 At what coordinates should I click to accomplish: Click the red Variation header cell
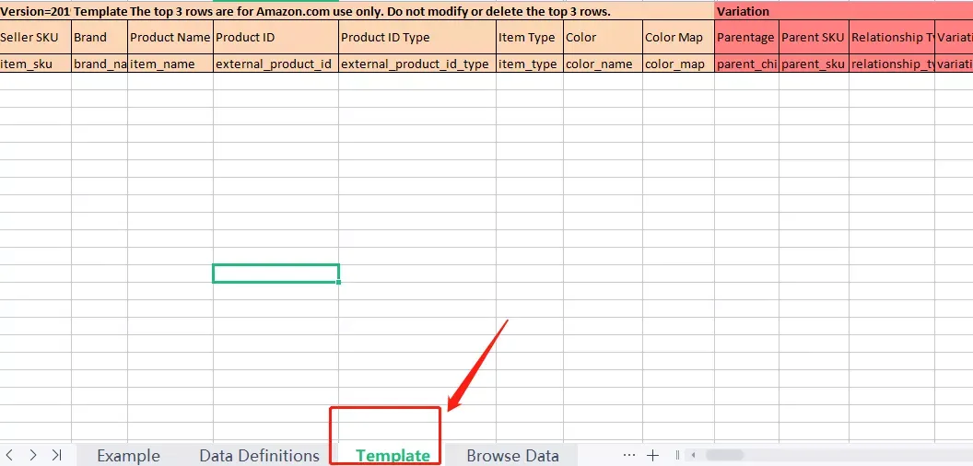point(843,11)
